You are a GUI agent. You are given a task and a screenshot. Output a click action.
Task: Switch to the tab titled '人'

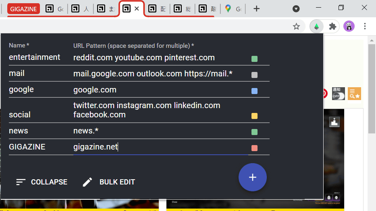(81, 9)
